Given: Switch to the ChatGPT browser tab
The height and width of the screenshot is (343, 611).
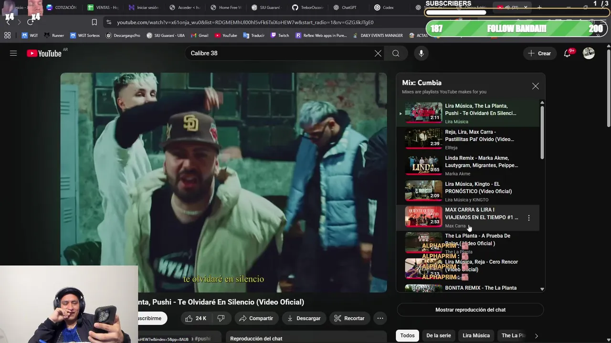Looking at the screenshot, I should (345, 8).
